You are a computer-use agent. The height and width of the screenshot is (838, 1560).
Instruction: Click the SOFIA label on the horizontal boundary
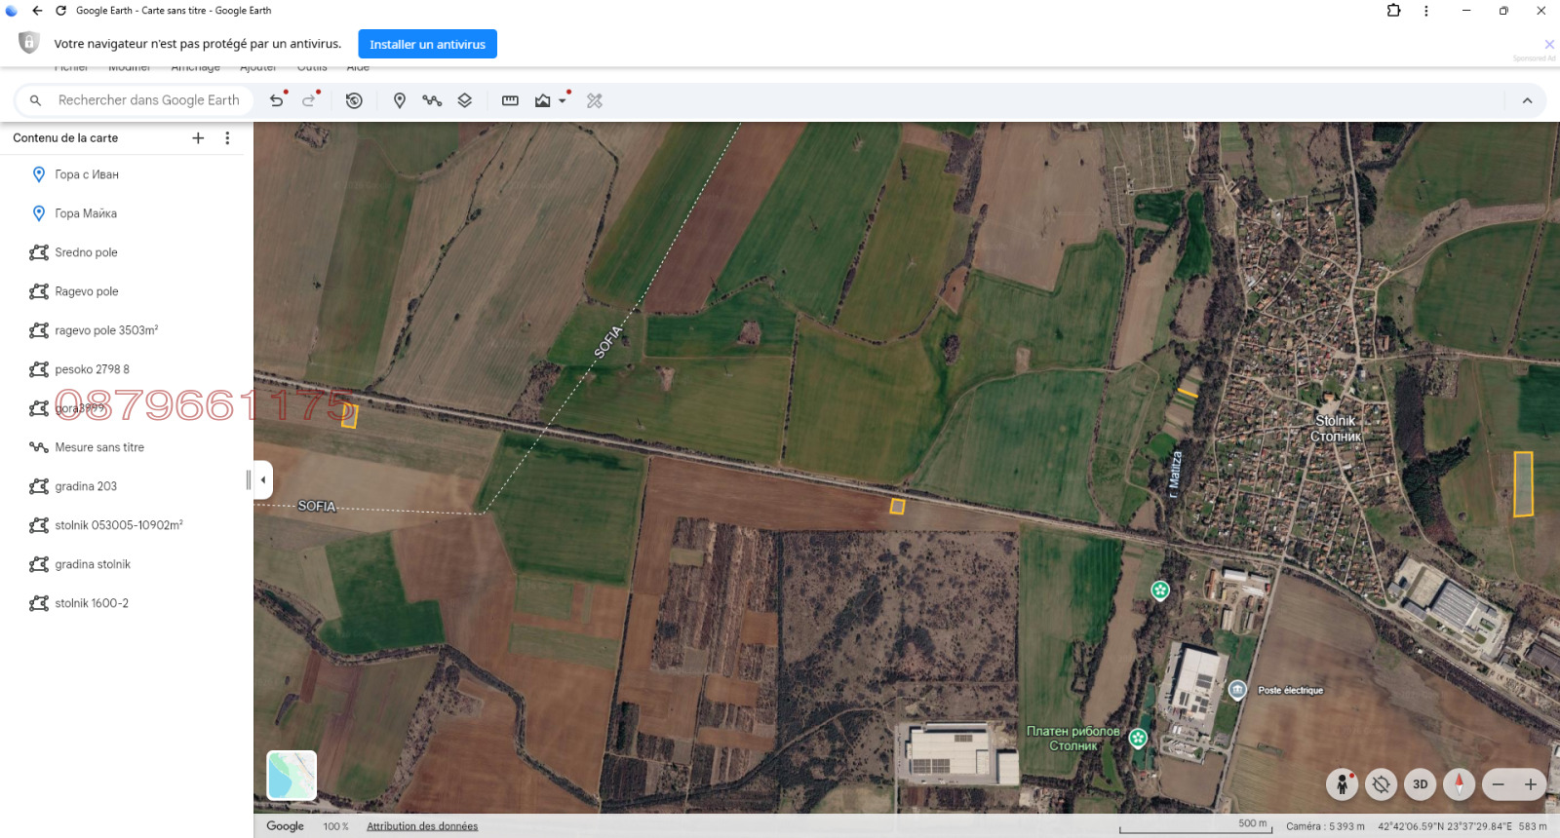317,506
